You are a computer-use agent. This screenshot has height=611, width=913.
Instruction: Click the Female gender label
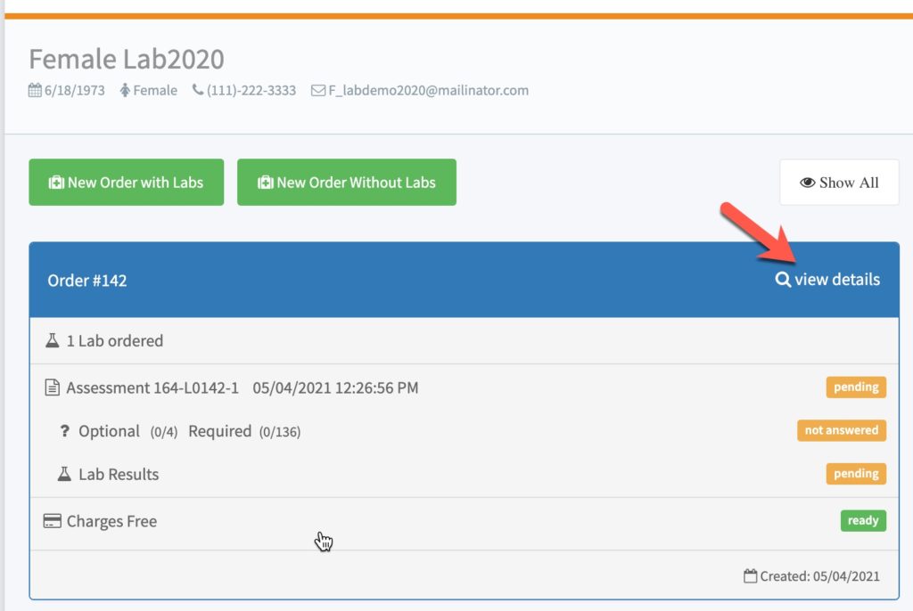155,90
